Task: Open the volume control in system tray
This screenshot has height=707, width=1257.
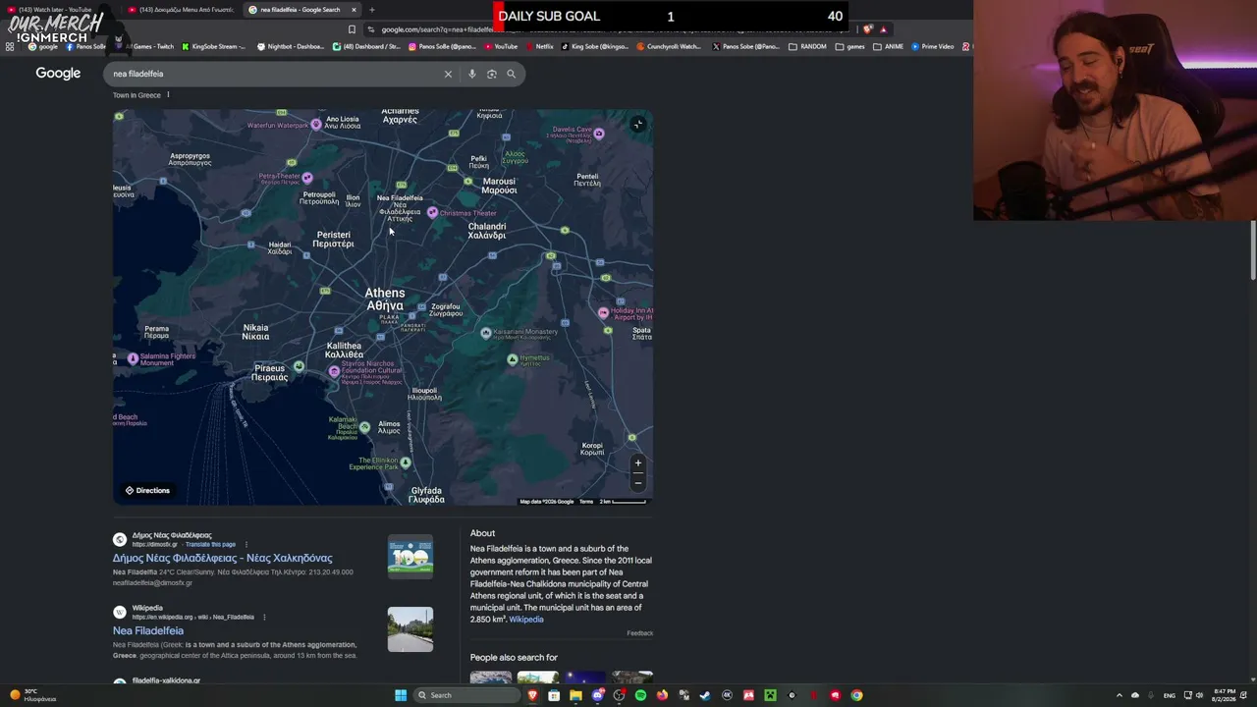Action: tap(1199, 695)
